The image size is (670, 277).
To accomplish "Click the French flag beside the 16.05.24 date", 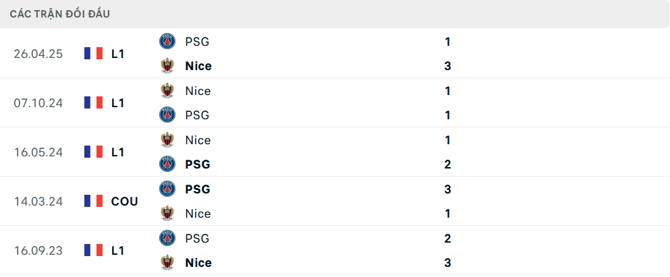I will (x=93, y=152).
